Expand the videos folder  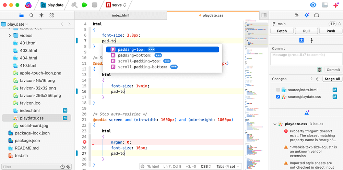click(x=10, y=35)
